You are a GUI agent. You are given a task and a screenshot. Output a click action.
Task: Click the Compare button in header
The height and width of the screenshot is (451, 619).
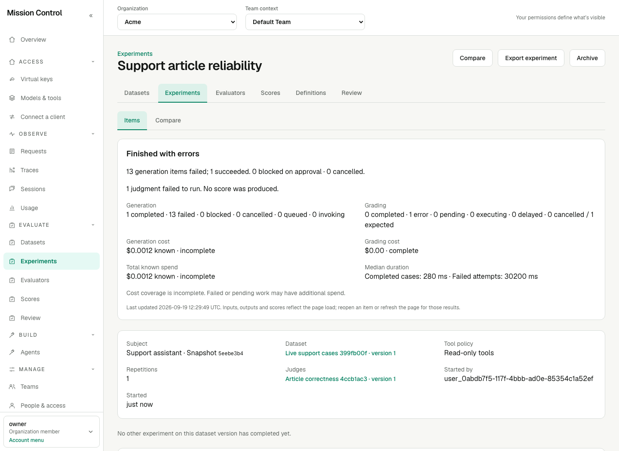pos(472,58)
